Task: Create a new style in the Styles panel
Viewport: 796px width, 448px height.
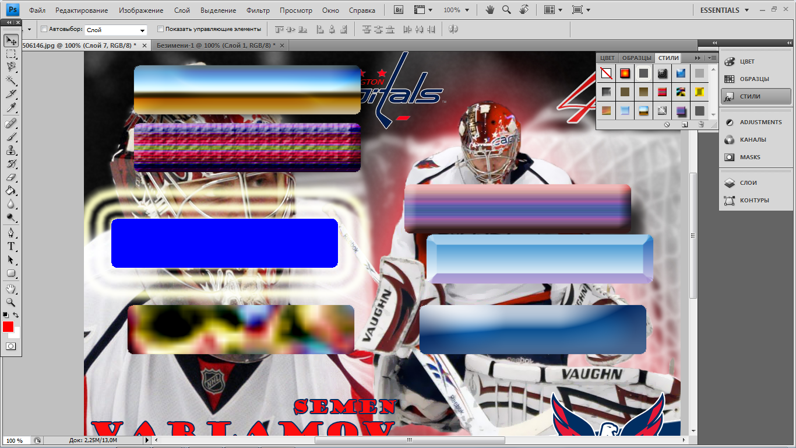Action: click(685, 124)
